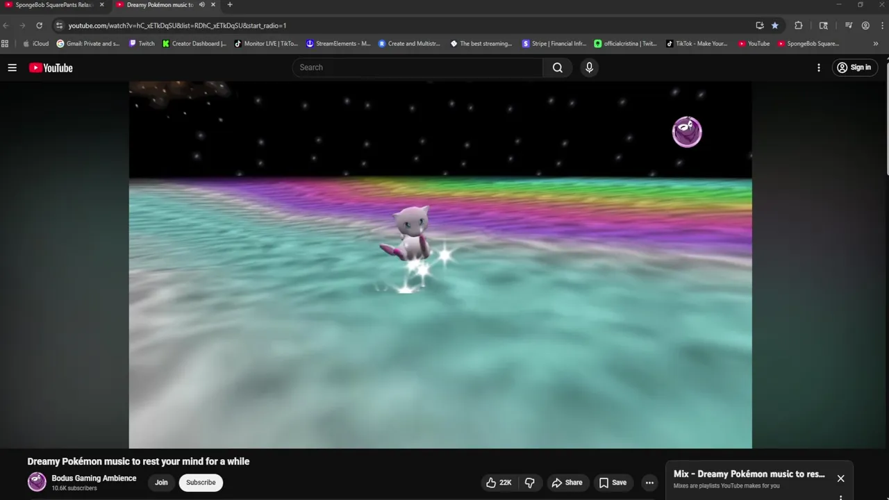Open a new browser tab
Image resolution: width=889 pixels, height=500 pixels.
(x=230, y=5)
